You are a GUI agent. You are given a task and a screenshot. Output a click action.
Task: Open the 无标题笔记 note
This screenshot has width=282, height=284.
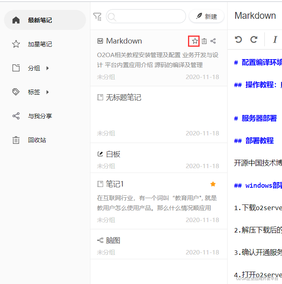[x=159, y=115]
